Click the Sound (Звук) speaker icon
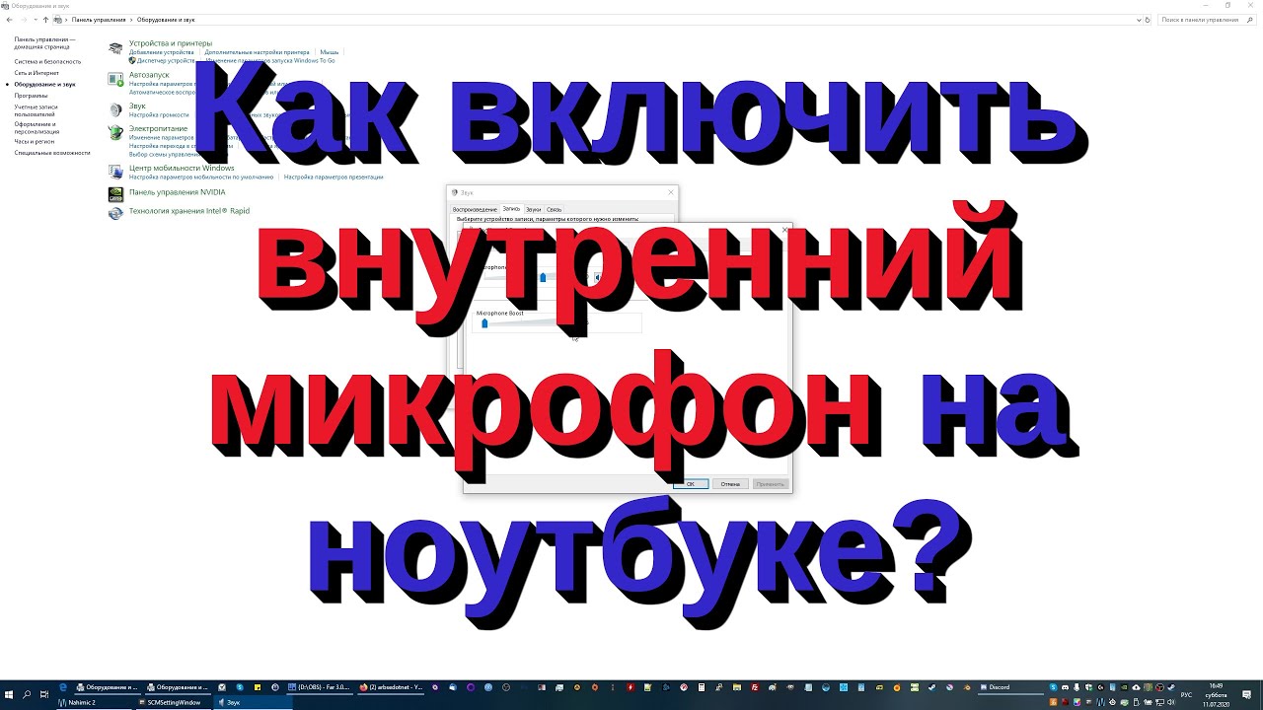 pyautogui.click(x=116, y=109)
